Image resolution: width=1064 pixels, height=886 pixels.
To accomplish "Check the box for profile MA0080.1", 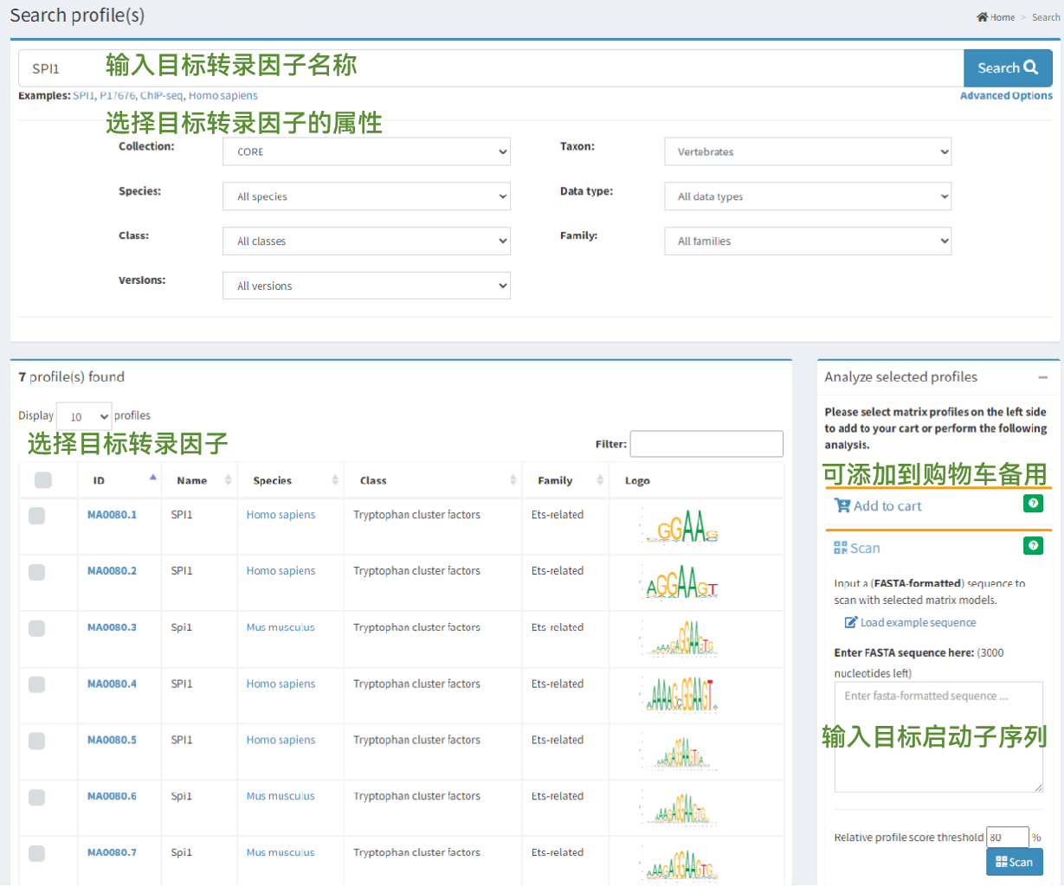I will (x=36, y=516).
